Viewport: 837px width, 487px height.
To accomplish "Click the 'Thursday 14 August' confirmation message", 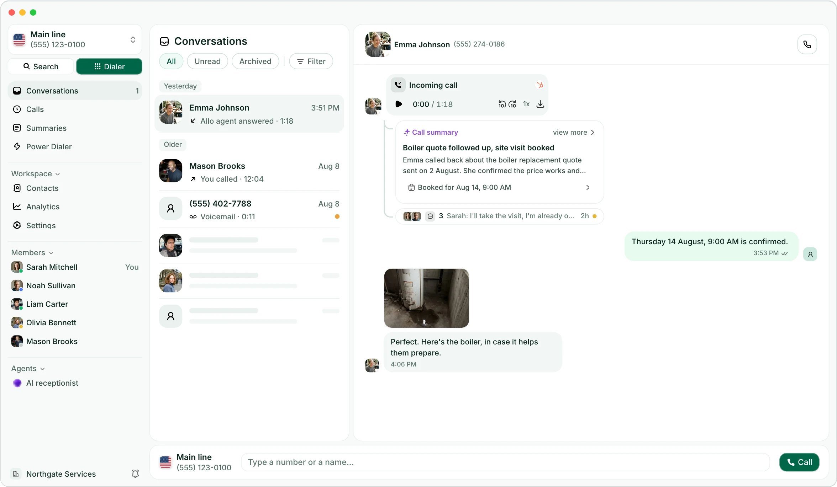I will point(711,246).
